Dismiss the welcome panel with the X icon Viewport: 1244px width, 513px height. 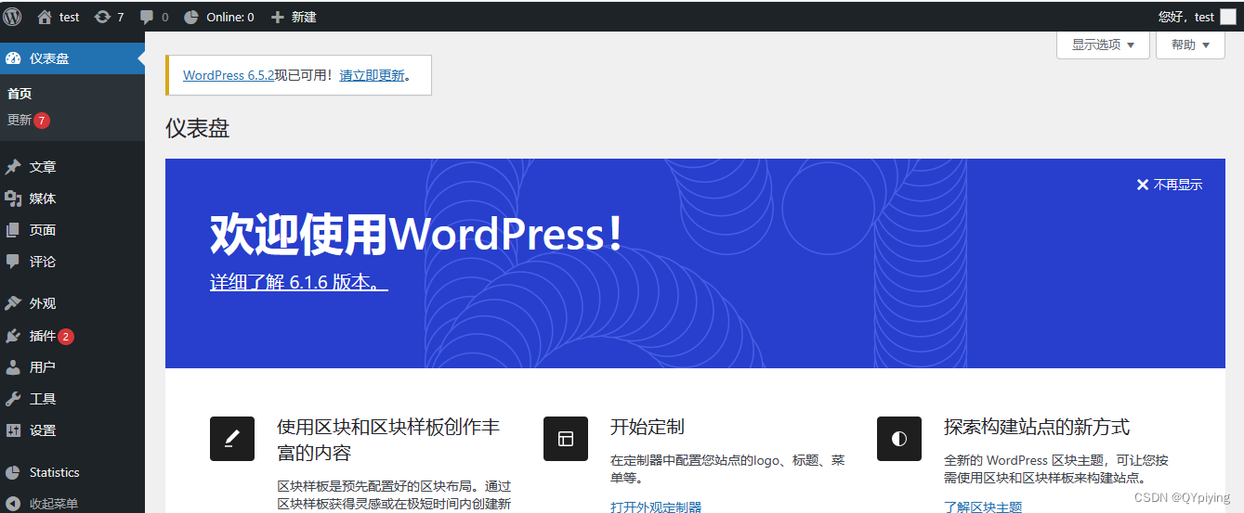click(1143, 185)
